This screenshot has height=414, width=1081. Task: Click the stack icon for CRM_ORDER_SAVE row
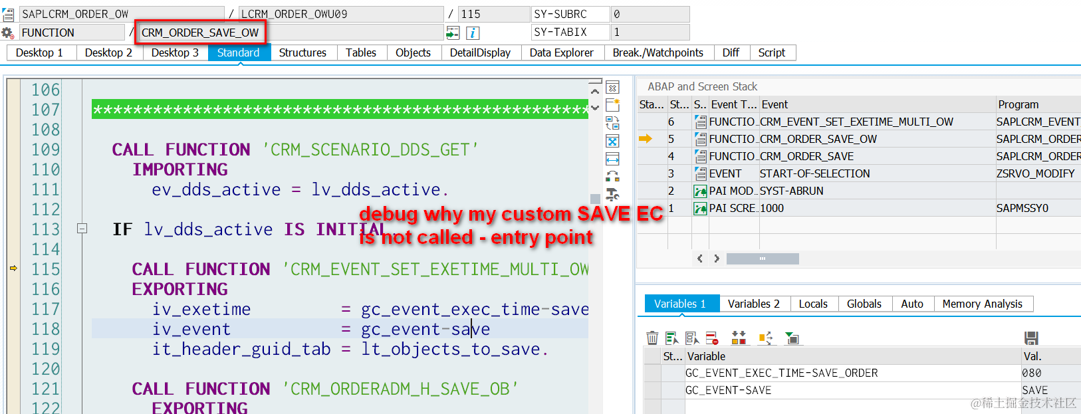click(x=700, y=156)
